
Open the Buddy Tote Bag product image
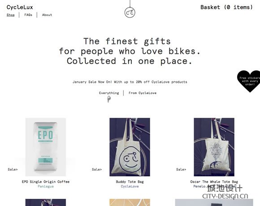130,147
